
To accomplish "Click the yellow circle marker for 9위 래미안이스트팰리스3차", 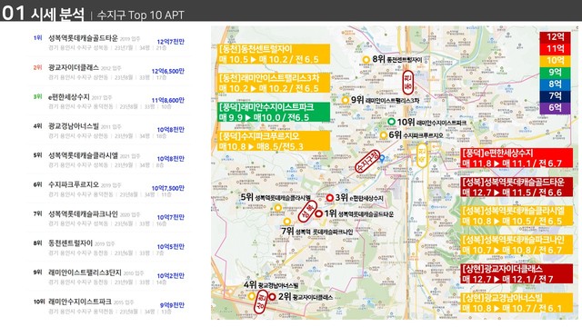I will pos(346,100).
